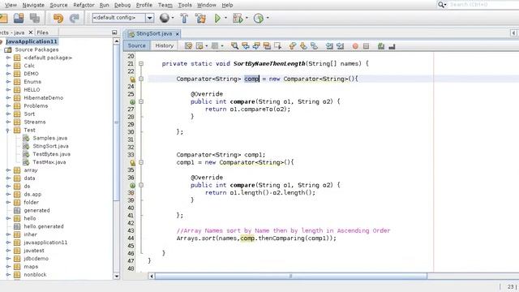Run the project with the green play icon
Image resolution: width=519 pixels, height=292 pixels.
(x=217, y=18)
